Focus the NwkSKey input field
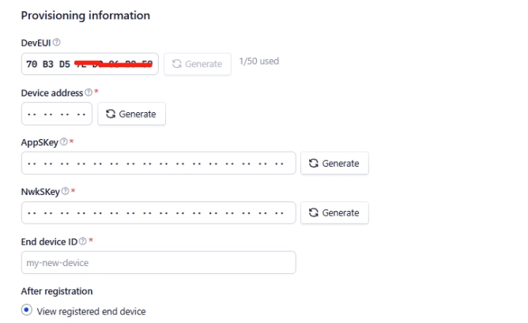Screen dimensions: 528x323 click(x=159, y=212)
